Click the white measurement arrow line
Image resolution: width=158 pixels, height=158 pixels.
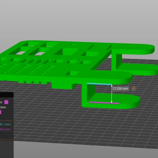[x=112, y=94]
